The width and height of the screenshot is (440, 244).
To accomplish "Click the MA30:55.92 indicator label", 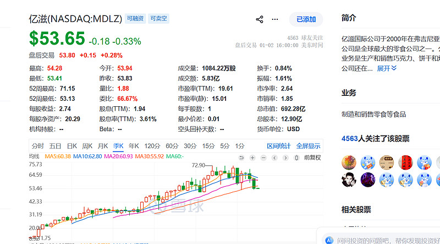I will pos(149,156).
